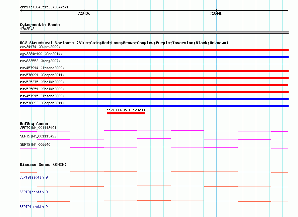Click the nsv525851 (Shaikh2009) label
The width and height of the screenshot is (298, 217).
42,89
